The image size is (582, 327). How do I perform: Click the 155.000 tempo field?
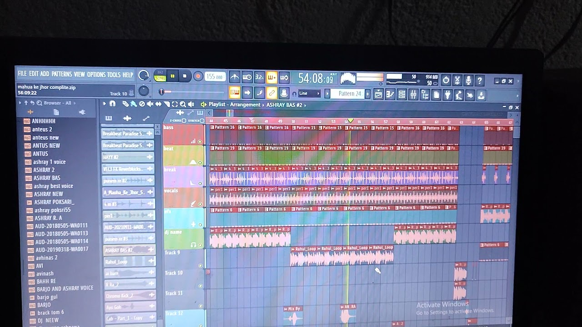[215, 77]
